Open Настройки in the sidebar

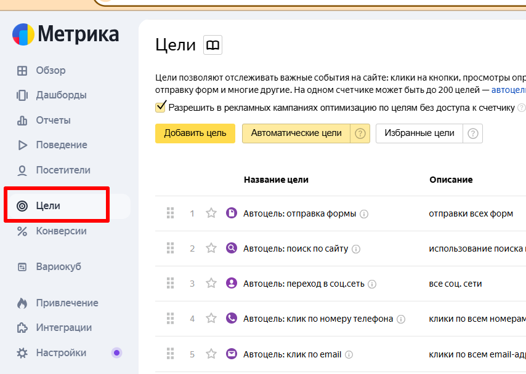[x=52, y=353]
